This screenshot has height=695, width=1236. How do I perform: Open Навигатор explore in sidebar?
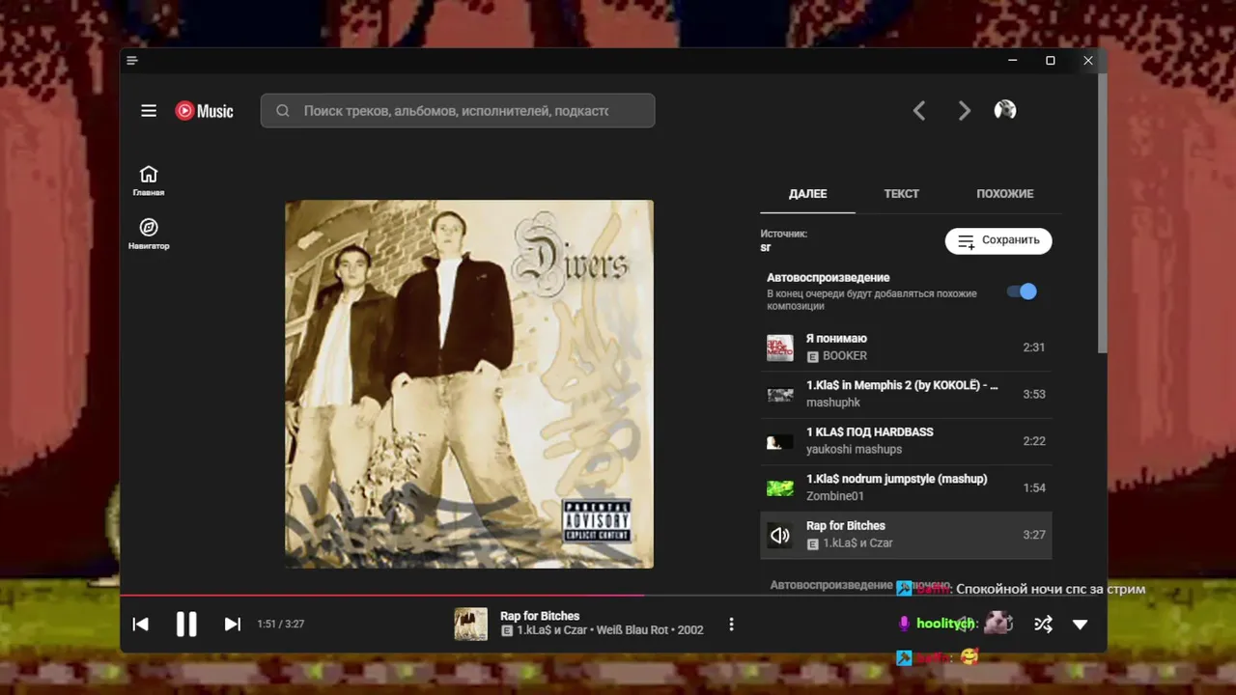pos(149,234)
